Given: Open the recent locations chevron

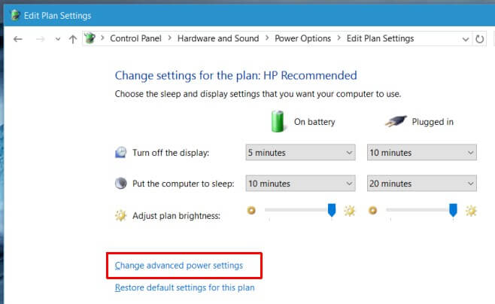Looking at the screenshot, I should (x=57, y=39).
